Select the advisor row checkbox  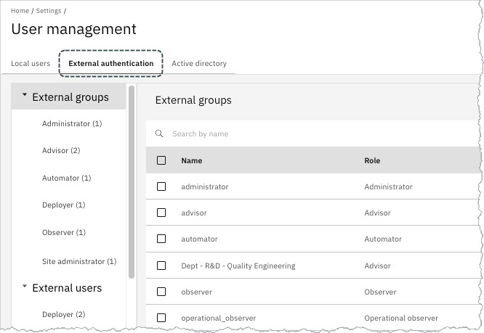click(161, 213)
